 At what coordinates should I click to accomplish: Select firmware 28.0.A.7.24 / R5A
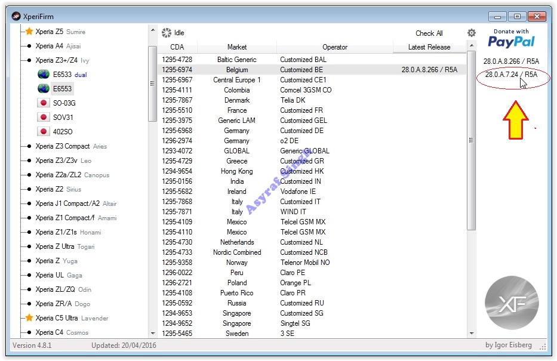(511, 75)
